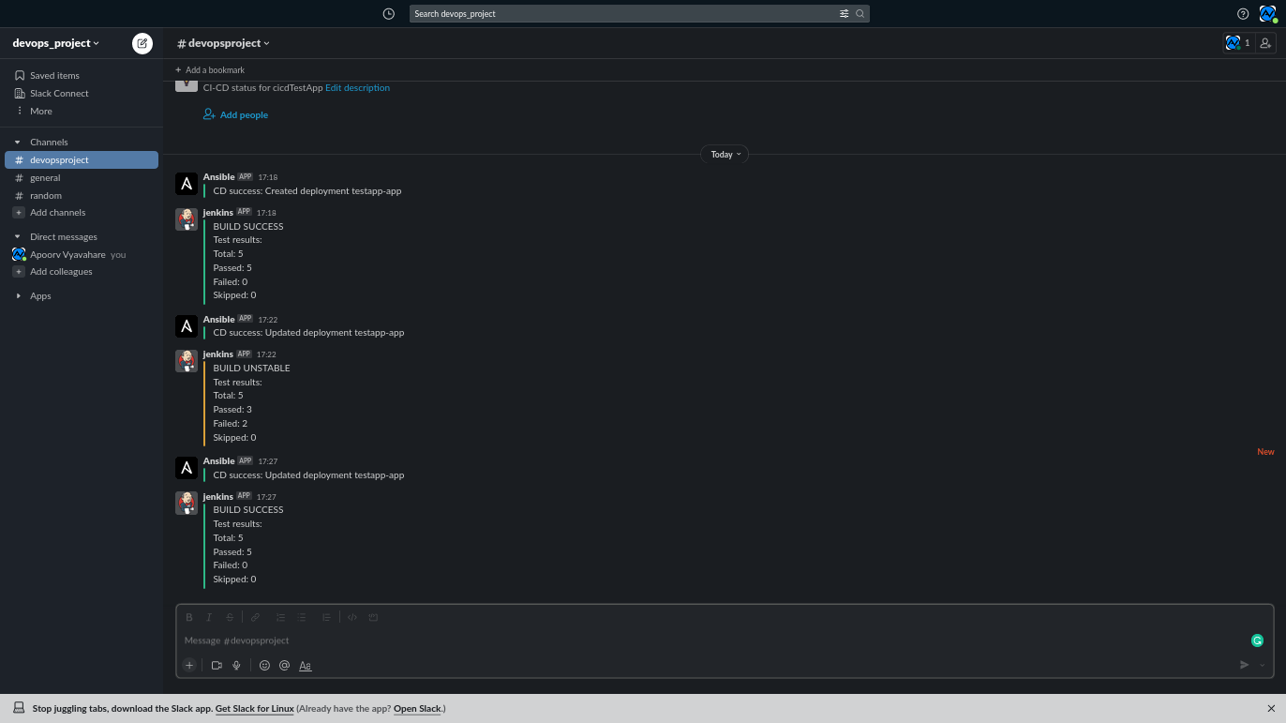This screenshot has width=1286, height=723.
Task: Toggle italic formatting in composer
Action: click(x=209, y=617)
